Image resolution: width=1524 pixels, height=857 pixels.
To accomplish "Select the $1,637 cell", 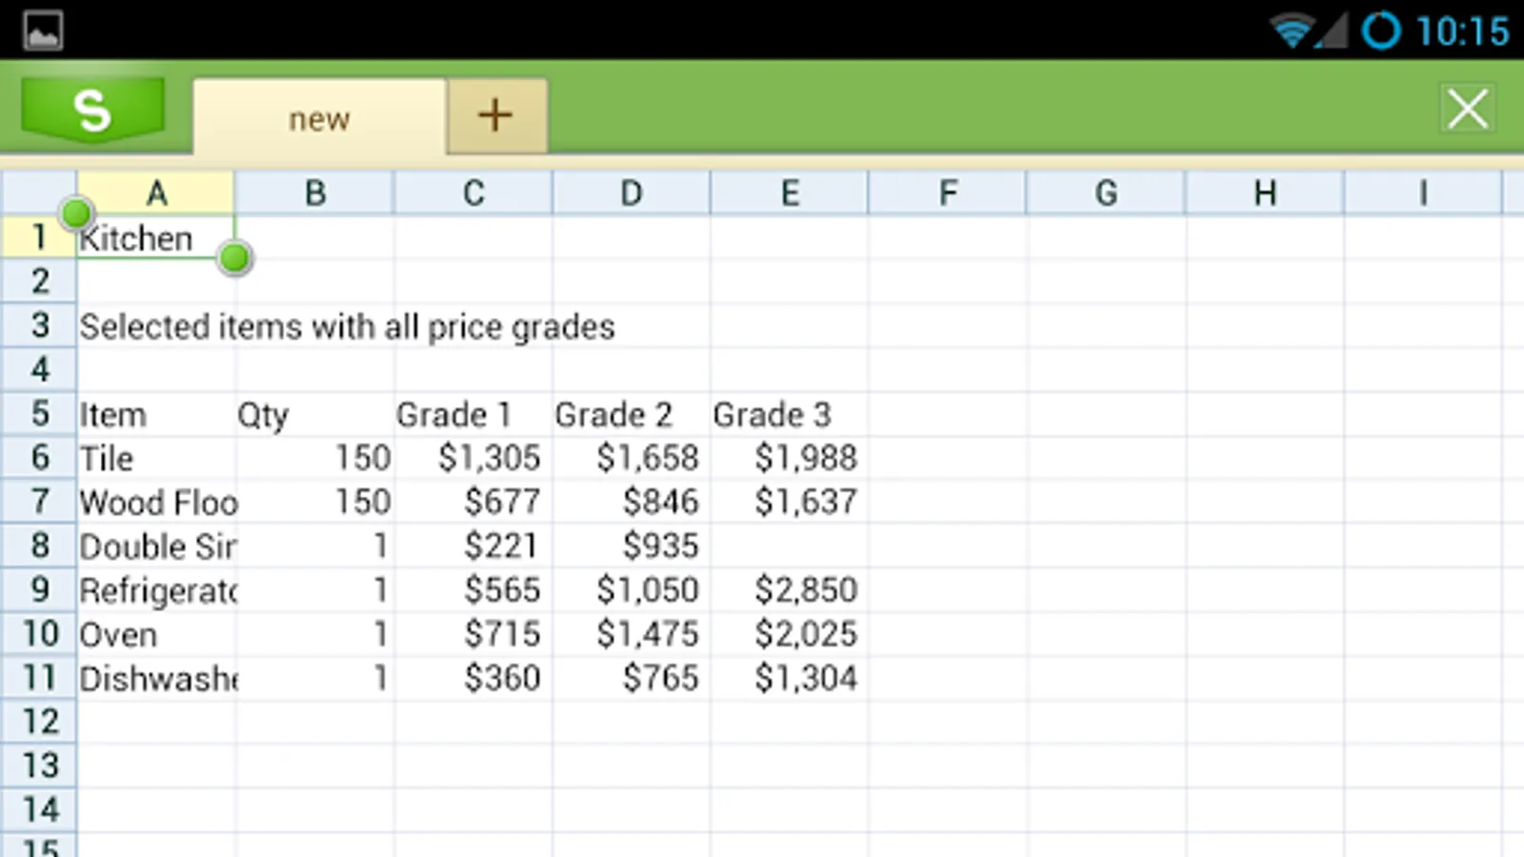I will click(x=790, y=502).
